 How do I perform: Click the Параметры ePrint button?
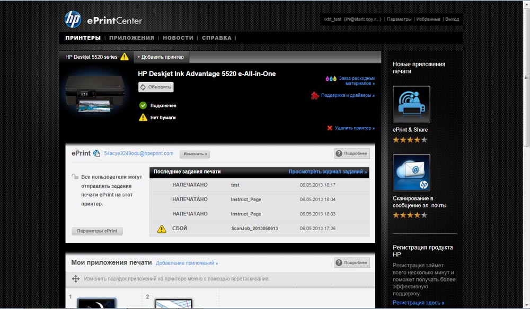tap(97, 231)
